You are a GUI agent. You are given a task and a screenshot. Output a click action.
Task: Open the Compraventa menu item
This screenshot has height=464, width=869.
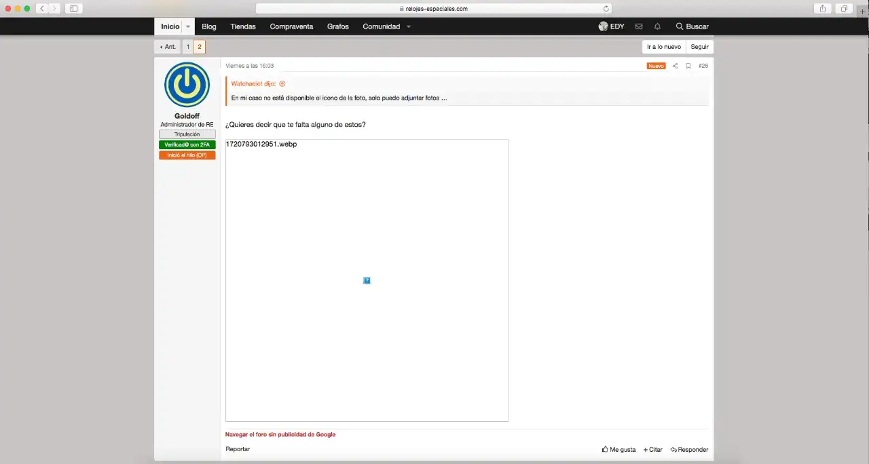pyautogui.click(x=291, y=26)
